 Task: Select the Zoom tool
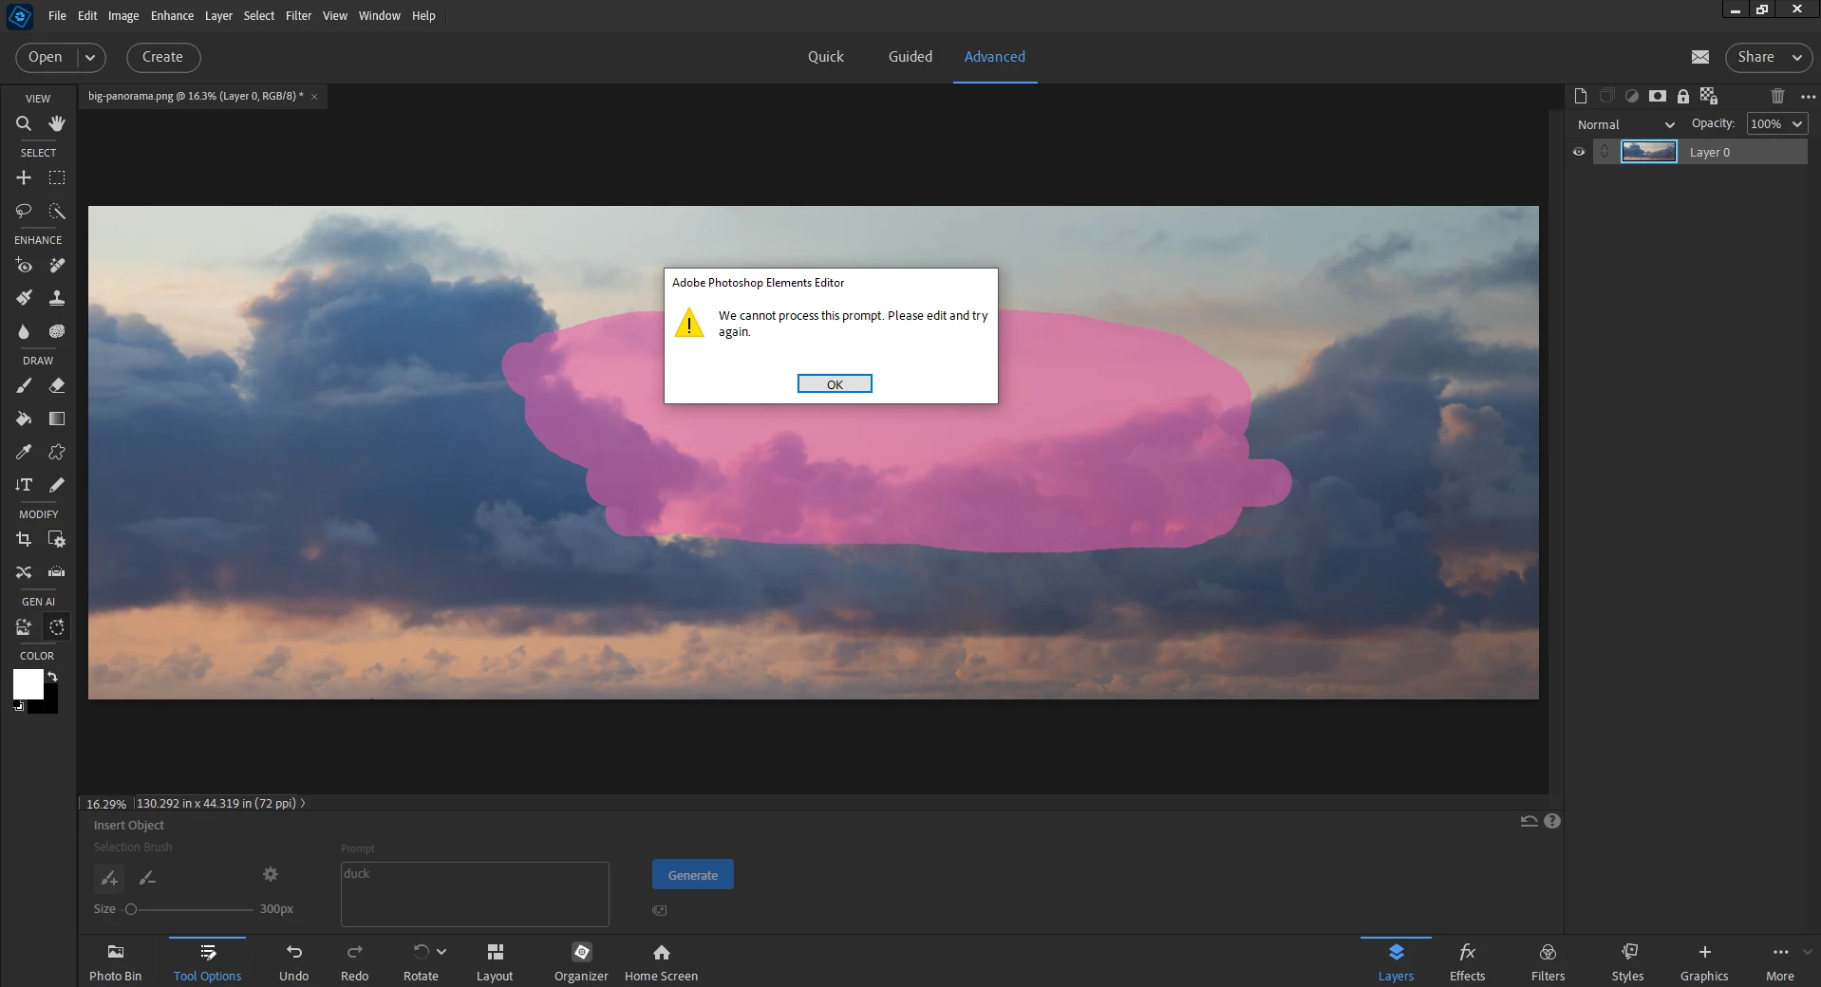24,123
